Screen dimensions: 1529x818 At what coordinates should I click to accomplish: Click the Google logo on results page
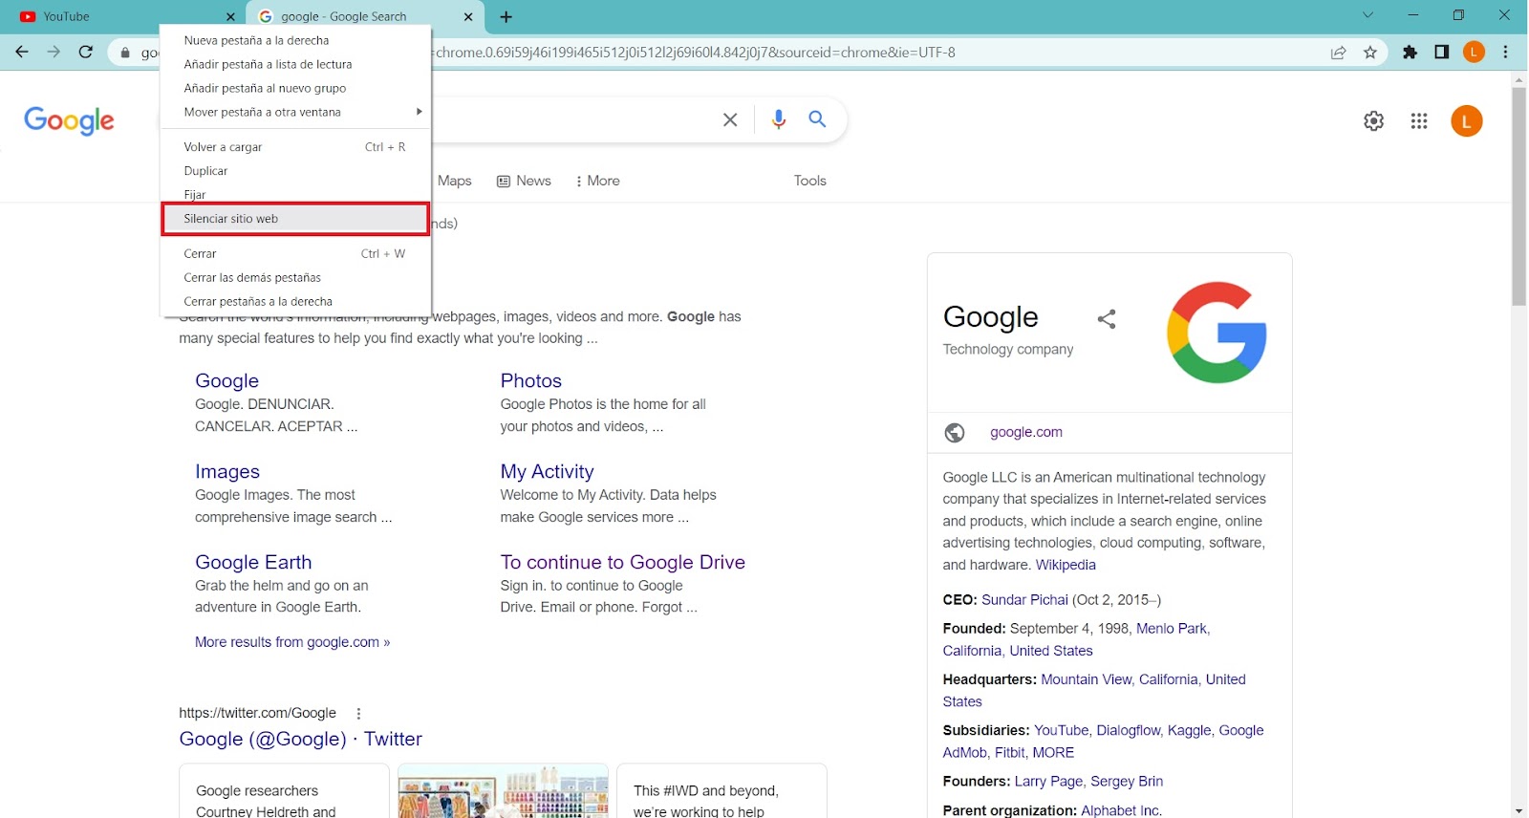coord(69,121)
